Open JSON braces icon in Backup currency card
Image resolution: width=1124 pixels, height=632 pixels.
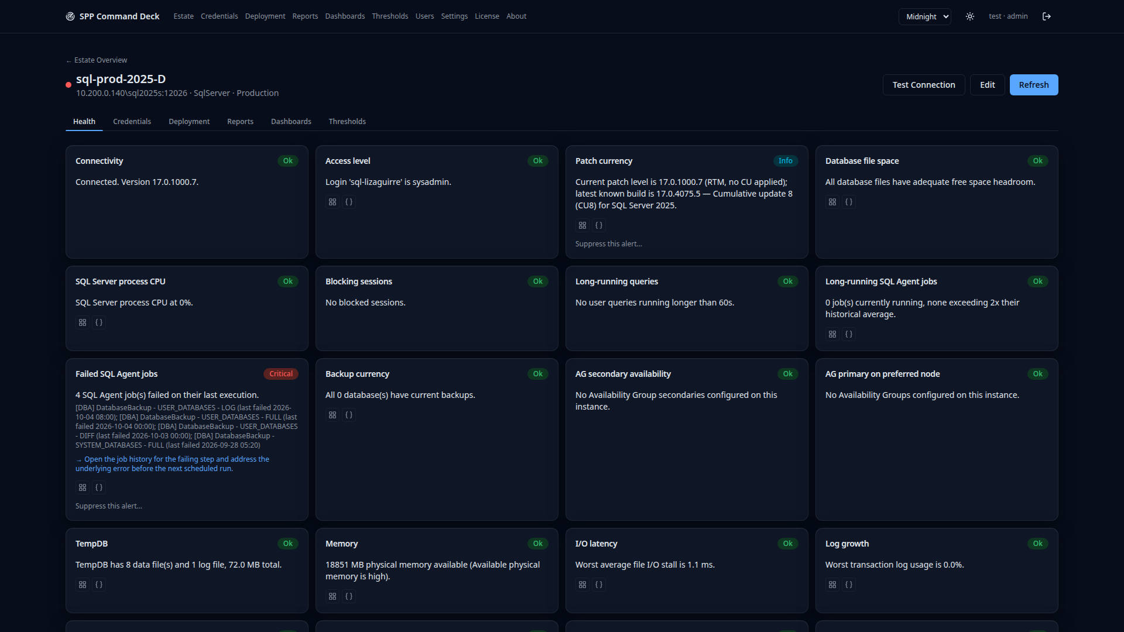[x=349, y=415]
